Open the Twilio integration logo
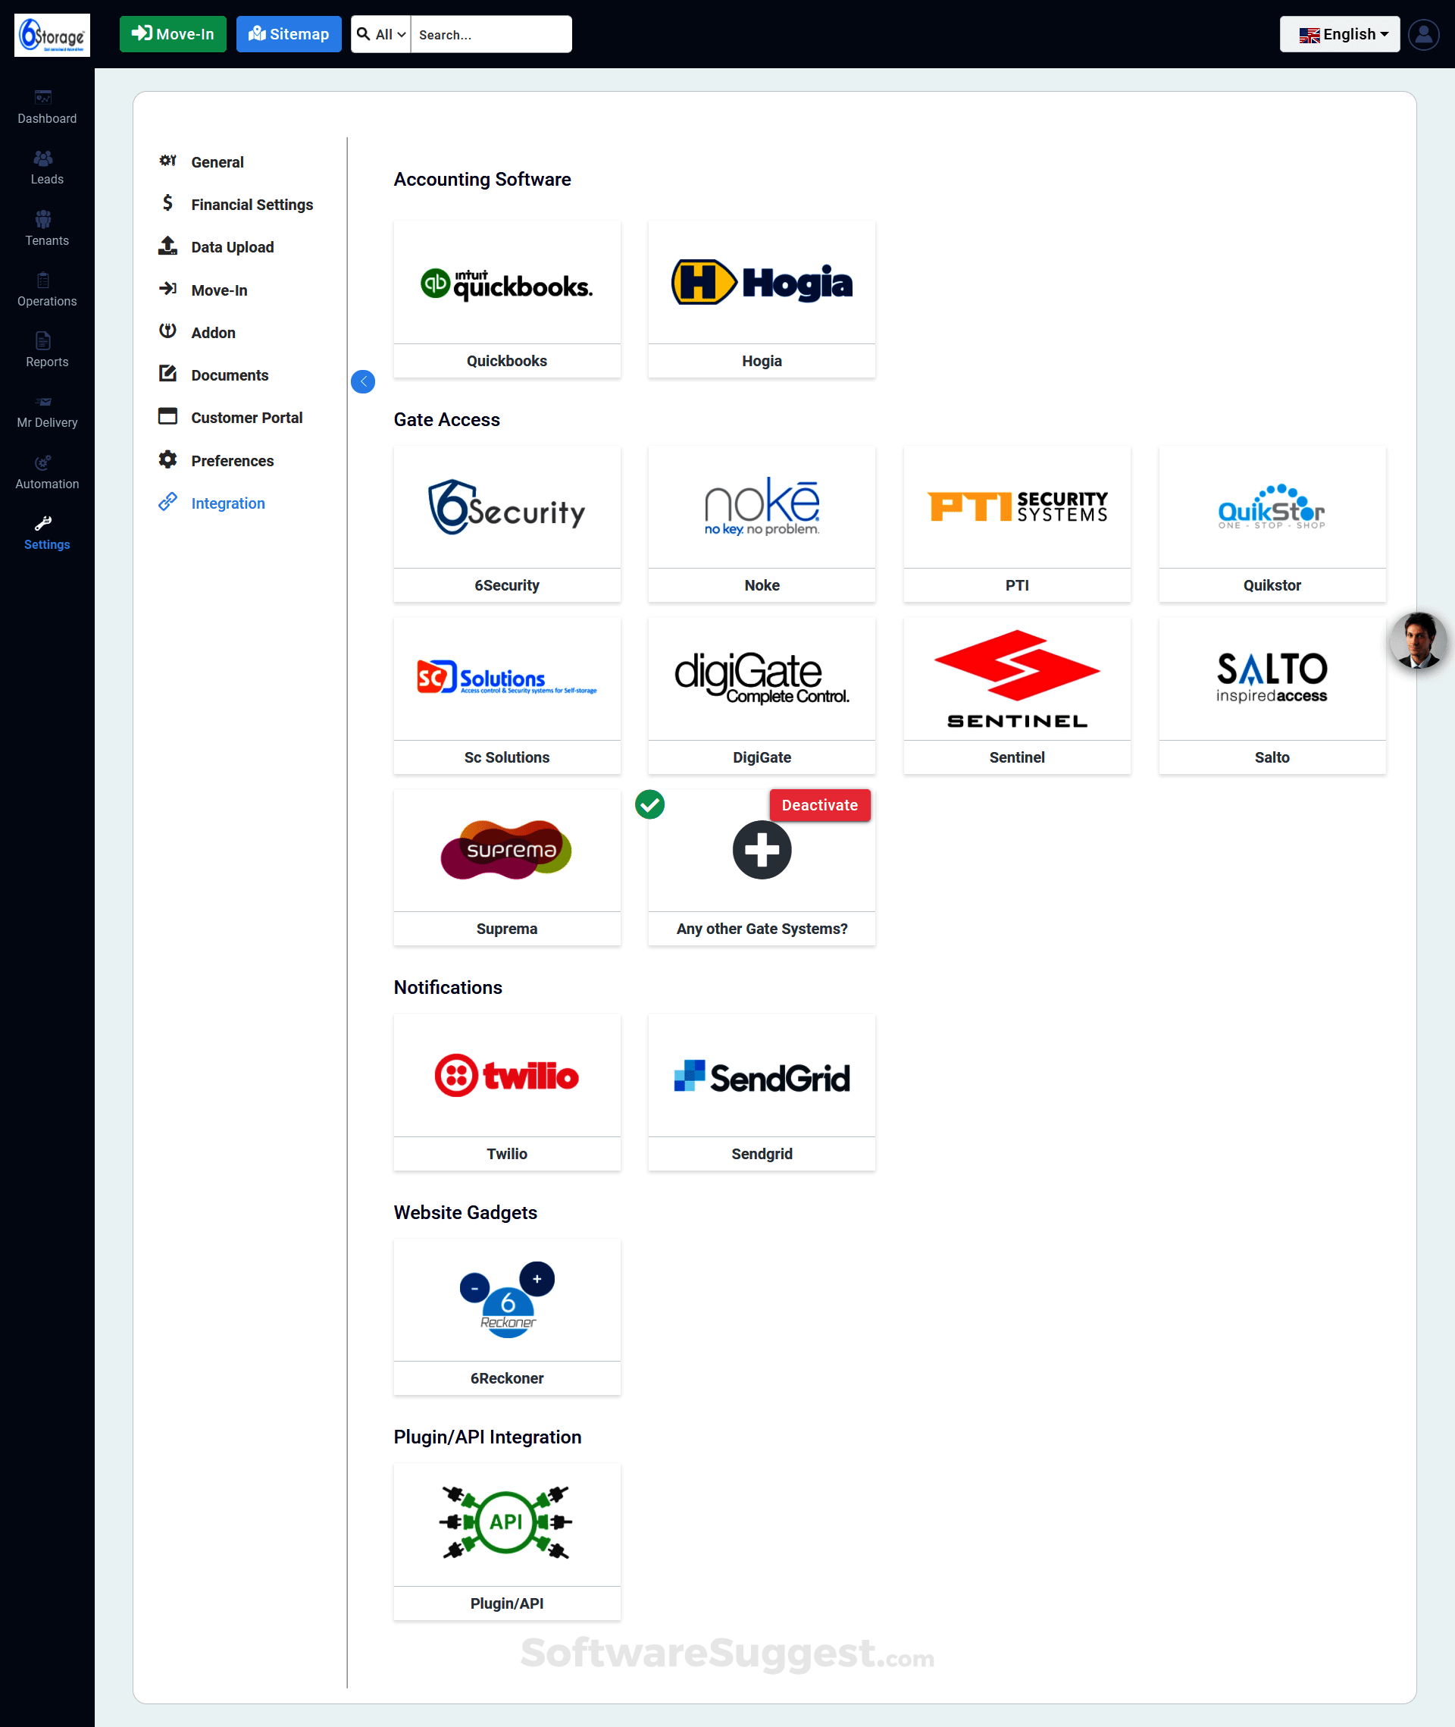This screenshot has width=1455, height=1727. click(x=506, y=1075)
